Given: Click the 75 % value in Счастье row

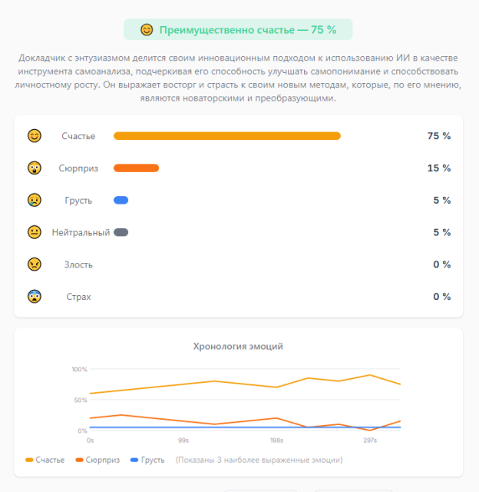Looking at the screenshot, I should click(x=439, y=136).
